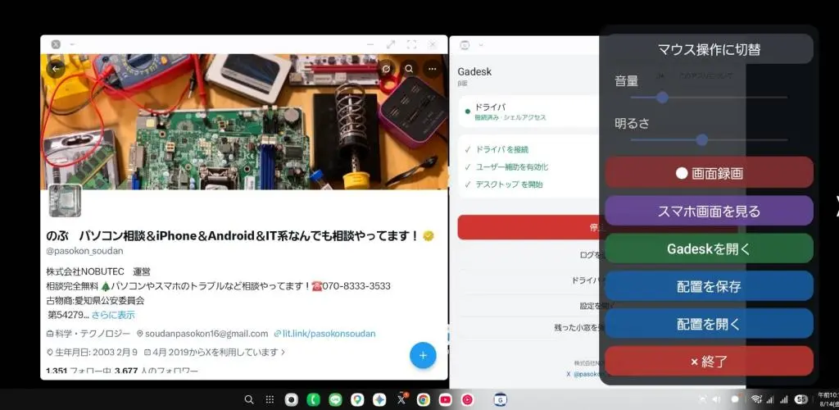Click the battery 55 indicator in tray
839x410 pixels.
point(801,399)
